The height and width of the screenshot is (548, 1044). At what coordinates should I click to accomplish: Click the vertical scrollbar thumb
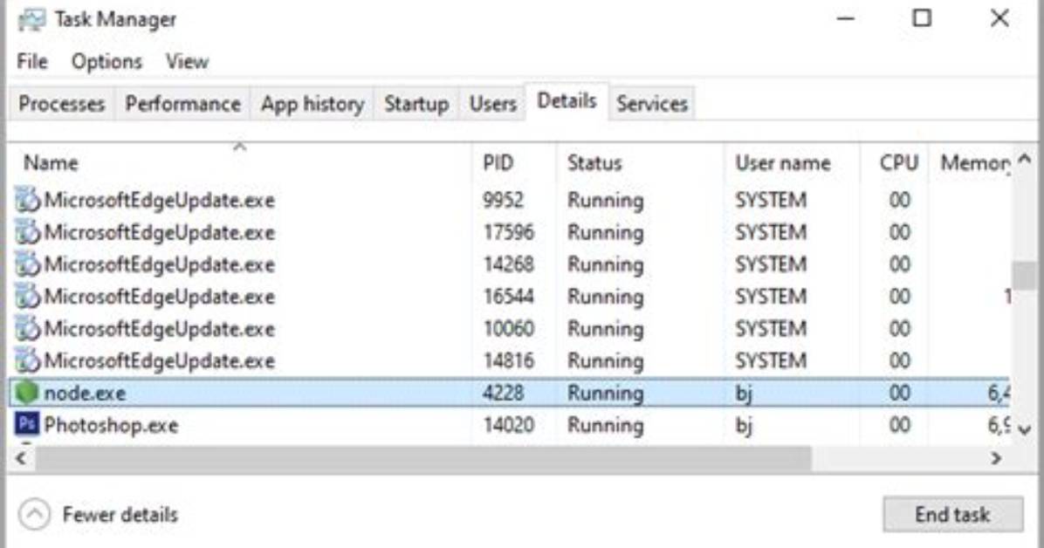tap(1025, 276)
